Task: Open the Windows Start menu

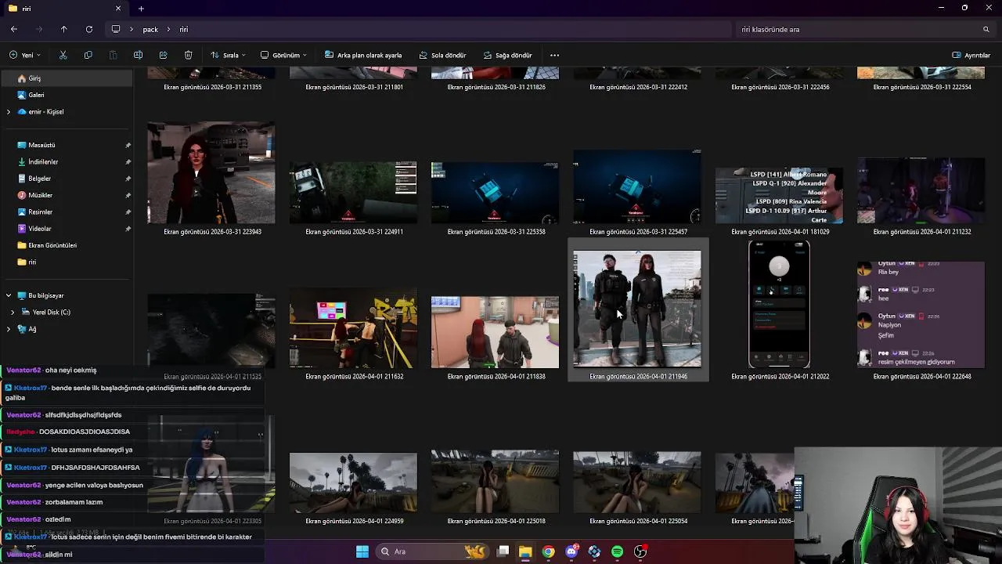Action: (362, 551)
